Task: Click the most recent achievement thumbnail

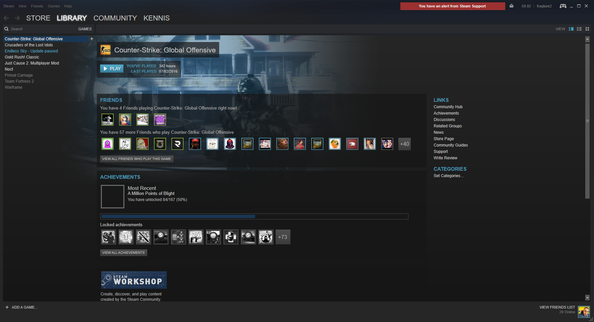Action: point(113,197)
